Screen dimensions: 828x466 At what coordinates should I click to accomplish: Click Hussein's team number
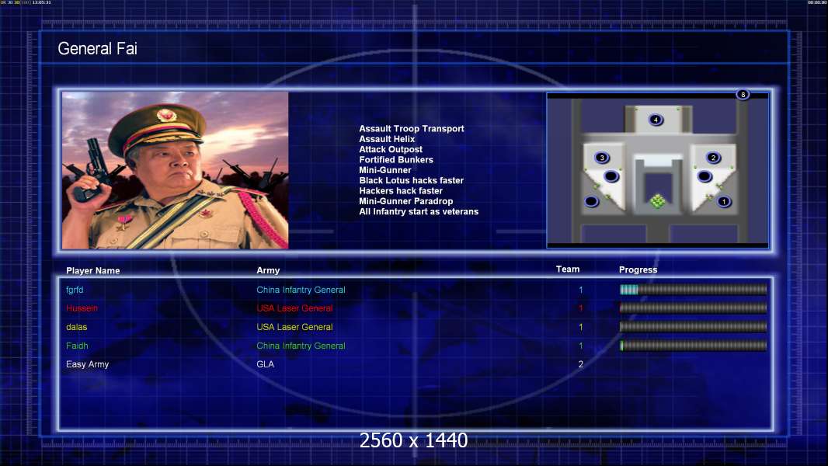580,308
